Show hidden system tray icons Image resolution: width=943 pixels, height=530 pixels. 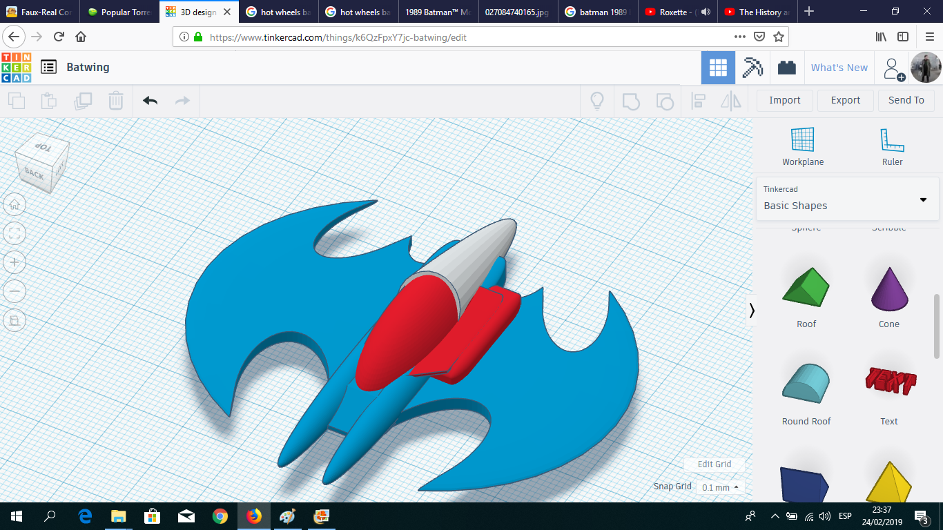point(775,516)
